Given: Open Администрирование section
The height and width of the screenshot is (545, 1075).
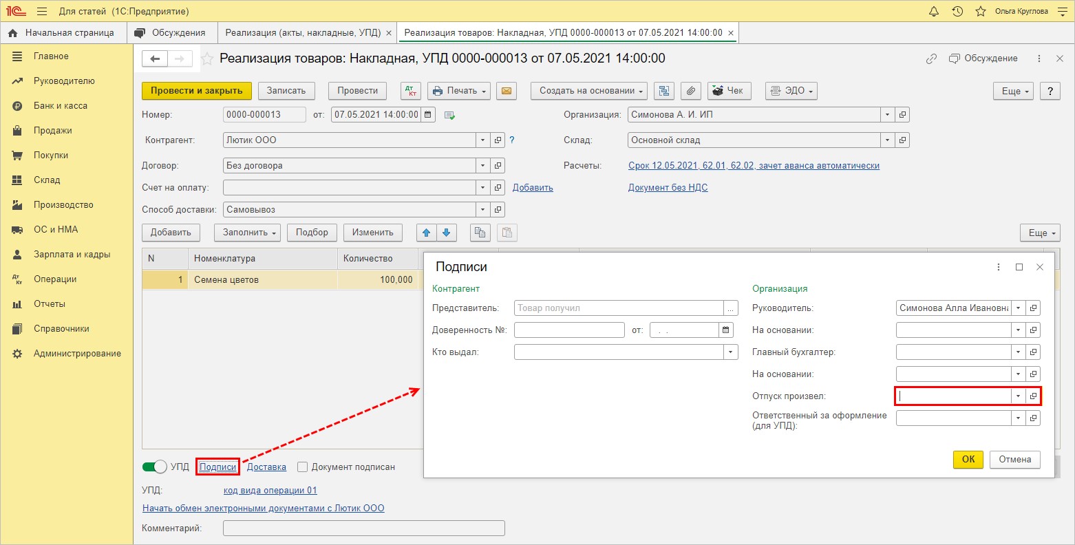Looking at the screenshot, I should [77, 354].
